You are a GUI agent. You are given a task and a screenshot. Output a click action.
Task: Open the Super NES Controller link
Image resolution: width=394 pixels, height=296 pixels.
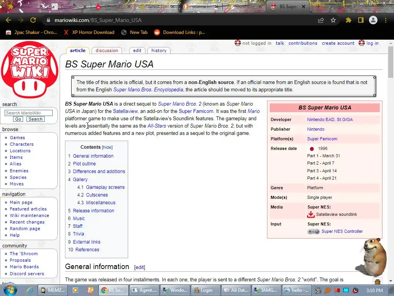(342, 231)
